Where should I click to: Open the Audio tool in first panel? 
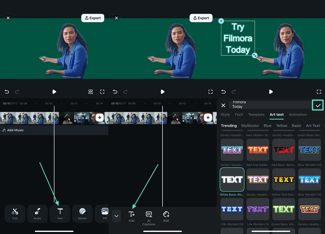37,214
